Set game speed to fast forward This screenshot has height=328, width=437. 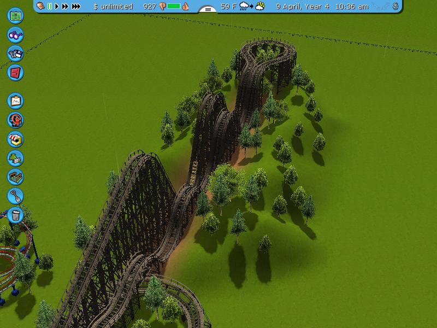pos(65,6)
